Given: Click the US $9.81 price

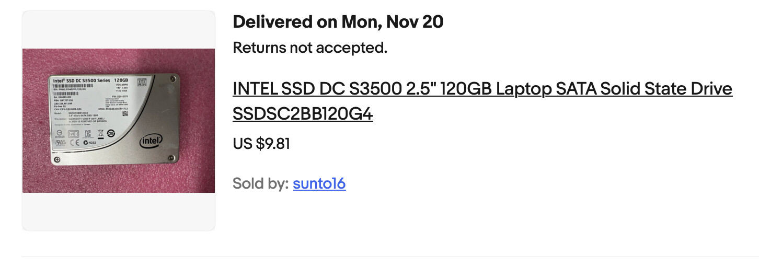Looking at the screenshot, I should coord(261,144).
